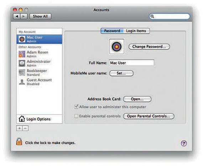The height and width of the screenshot is (166, 203).
Task: Switch to the Login Items tab
Action: pos(136,31)
